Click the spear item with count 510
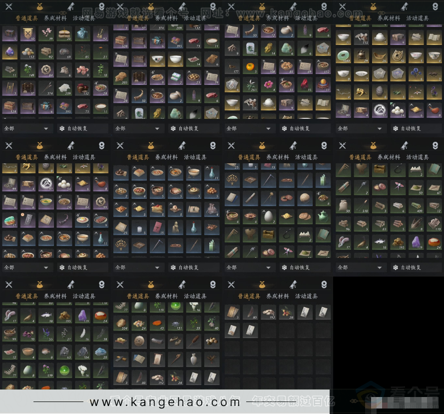Viewport: 444px width, 414px height. [362, 205]
